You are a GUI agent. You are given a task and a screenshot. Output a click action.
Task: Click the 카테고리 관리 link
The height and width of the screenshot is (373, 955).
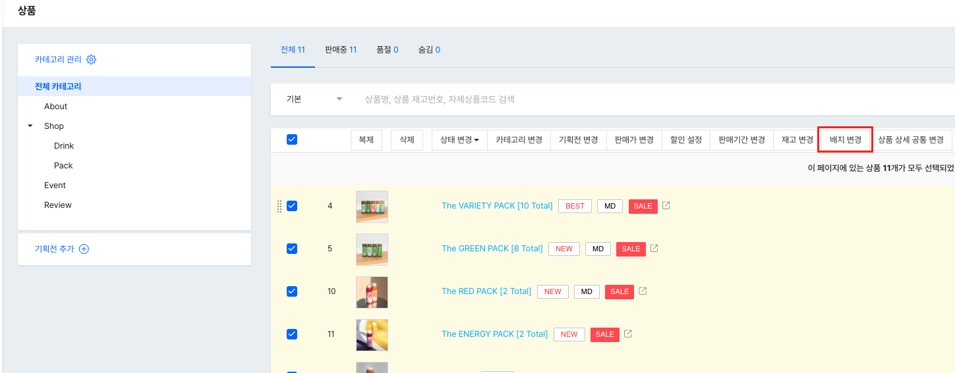(x=58, y=60)
